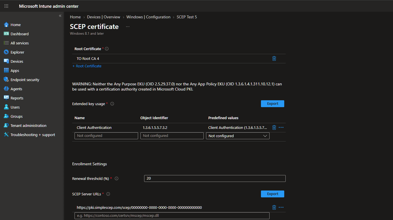Click Microsoft Intune admin center title
The image size is (393, 220).
click(x=49, y=6)
